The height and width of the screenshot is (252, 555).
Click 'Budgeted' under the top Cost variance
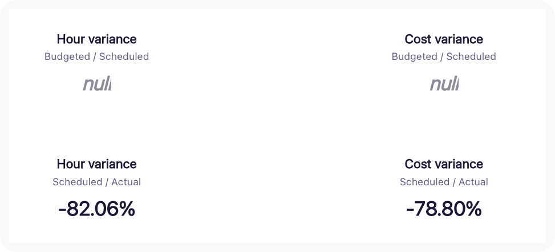pyautogui.click(x=414, y=56)
